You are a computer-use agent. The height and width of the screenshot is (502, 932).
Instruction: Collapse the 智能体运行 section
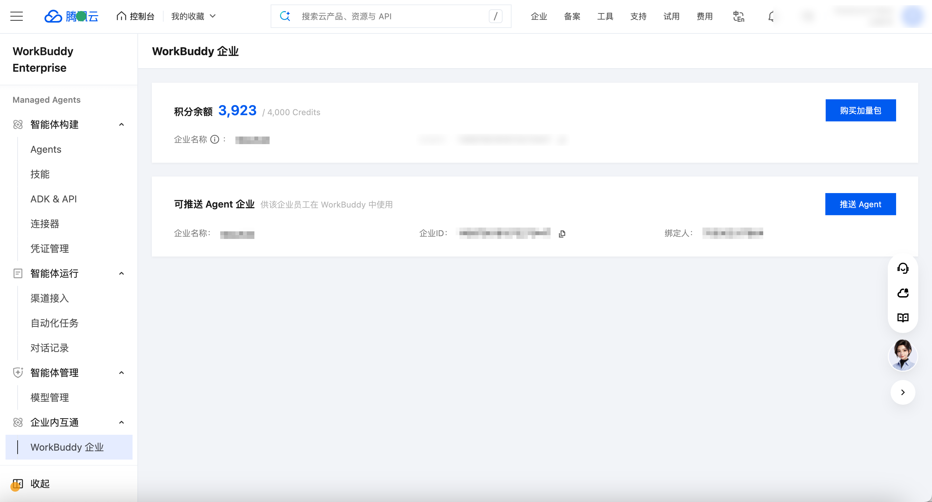pyautogui.click(x=122, y=274)
